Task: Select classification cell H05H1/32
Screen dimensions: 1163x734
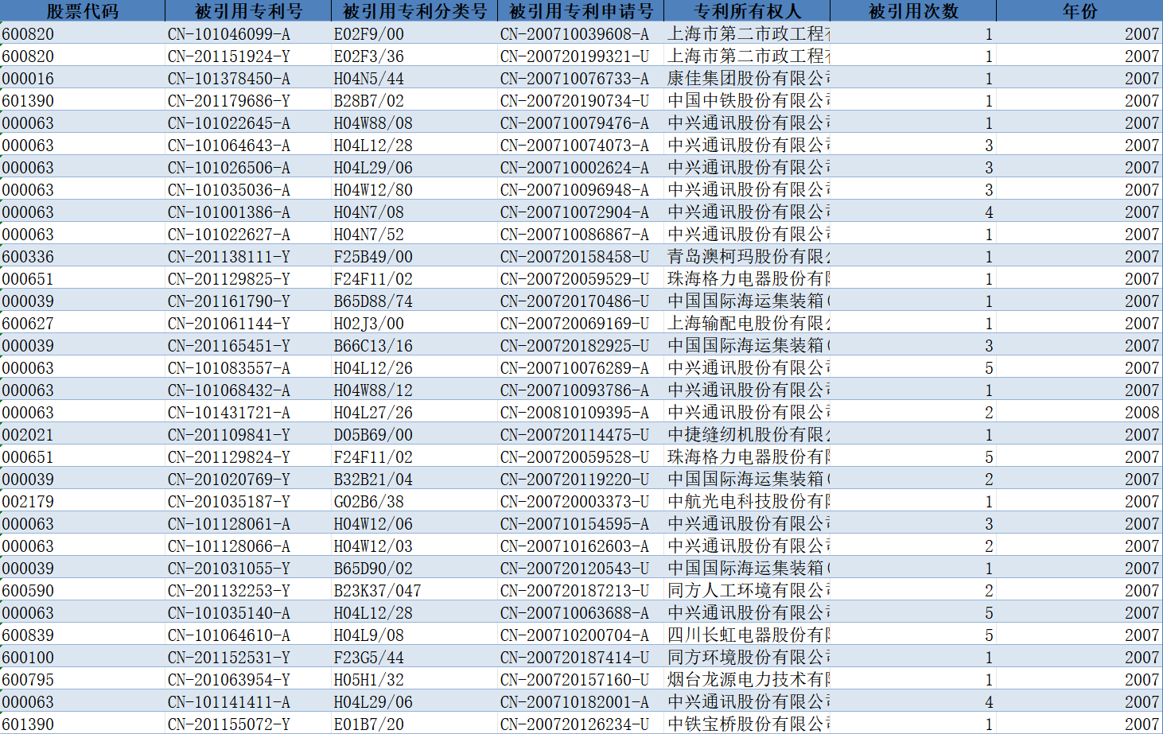Action: pyautogui.click(x=414, y=680)
